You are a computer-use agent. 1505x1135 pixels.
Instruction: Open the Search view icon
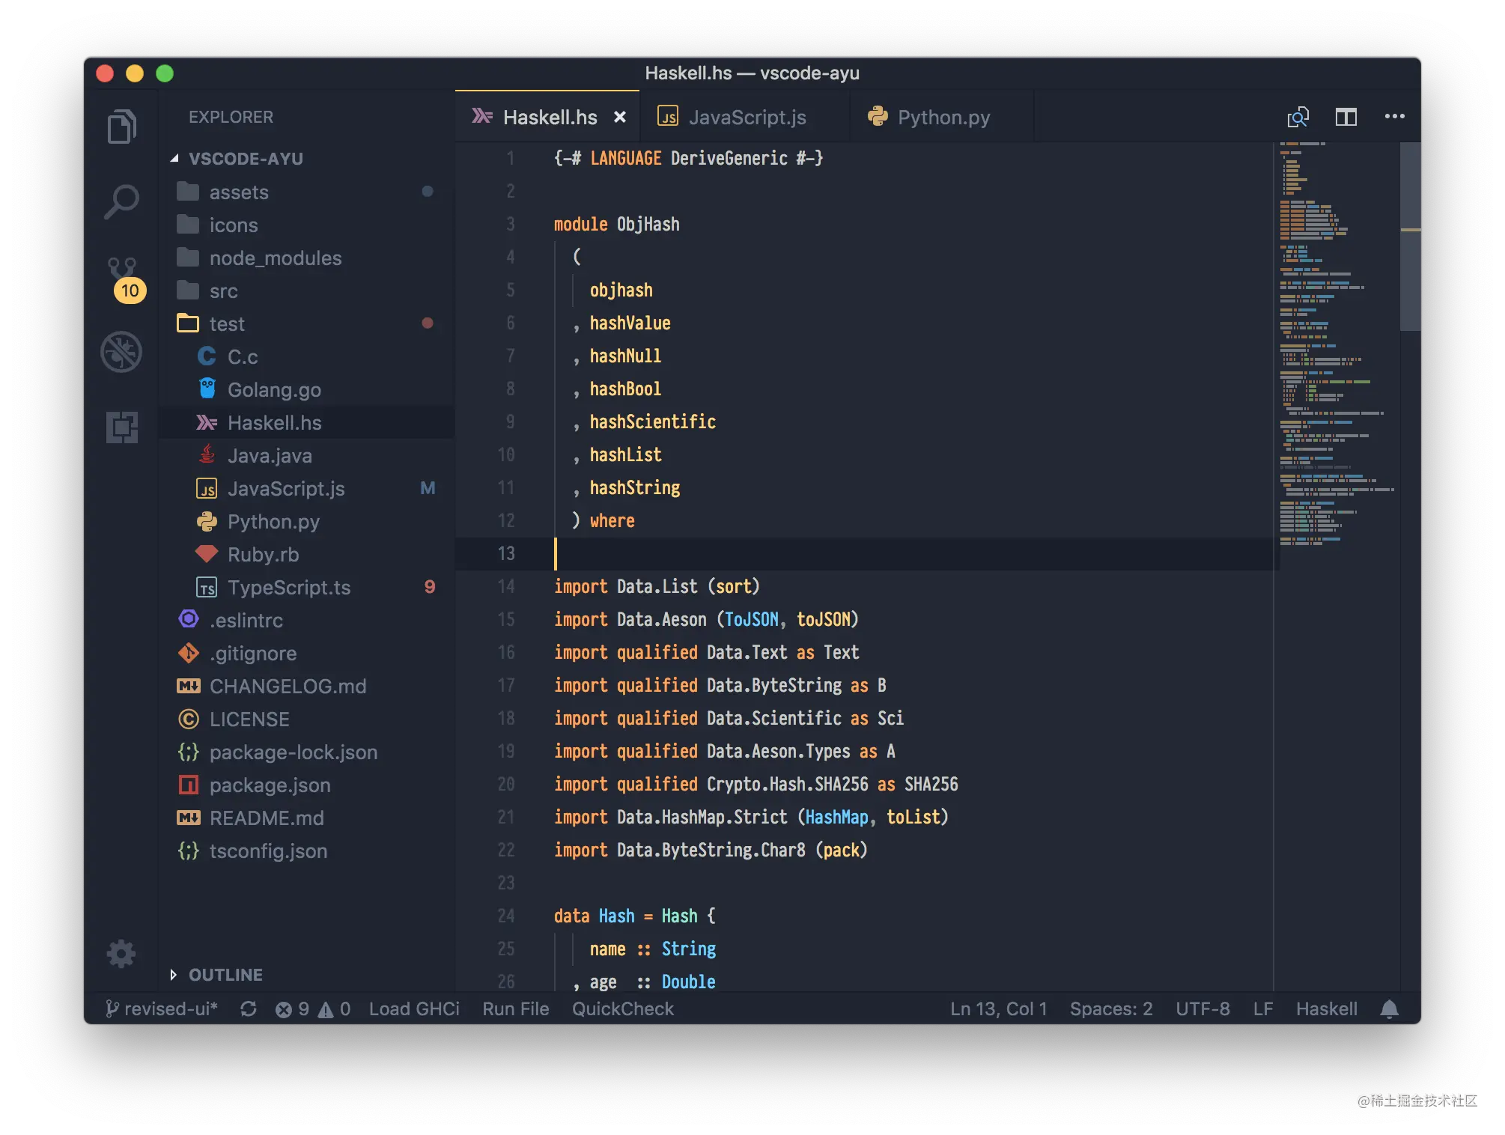point(121,201)
